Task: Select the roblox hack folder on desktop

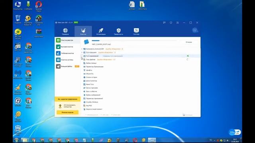Action: pyautogui.click(x=142, y=6)
